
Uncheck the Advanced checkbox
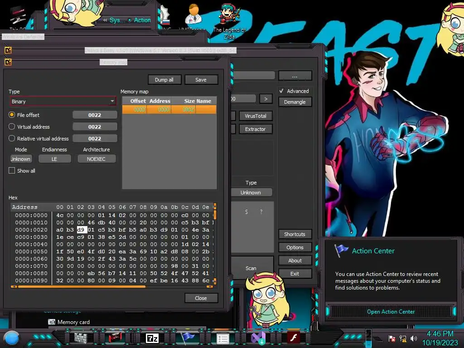click(281, 91)
